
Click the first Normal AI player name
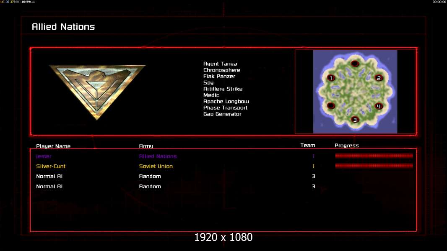[x=49, y=176]
